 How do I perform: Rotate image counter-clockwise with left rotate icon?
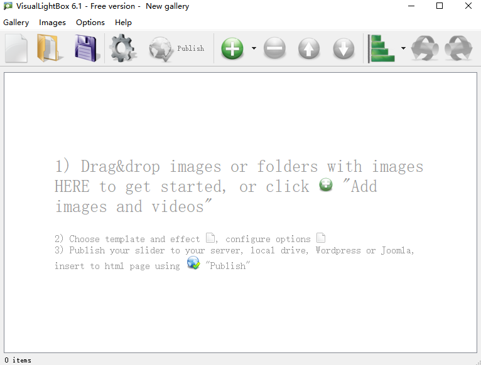tap(424, 48)
